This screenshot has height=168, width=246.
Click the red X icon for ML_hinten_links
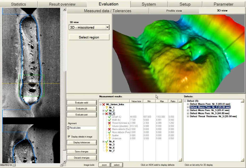coord(103,104)
